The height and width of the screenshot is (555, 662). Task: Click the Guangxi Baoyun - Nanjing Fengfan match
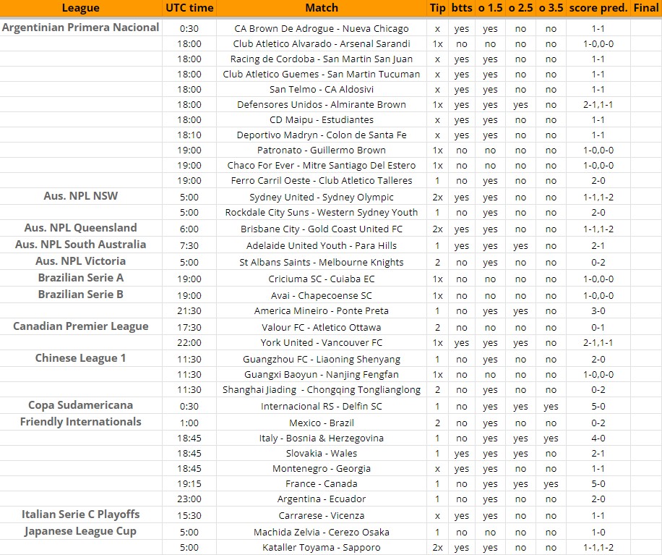click(322, 375)
